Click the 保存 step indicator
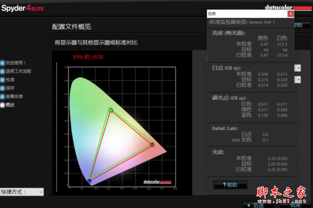This screenshot has width=313, height=208. click(x=2, y=88)
